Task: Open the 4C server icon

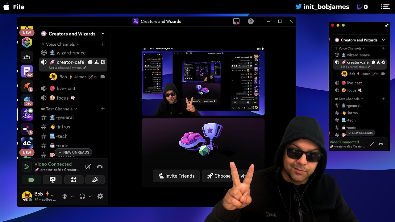Action: pos(27,143)
